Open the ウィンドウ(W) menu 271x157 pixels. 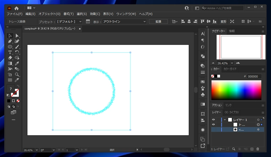(126, 14)
